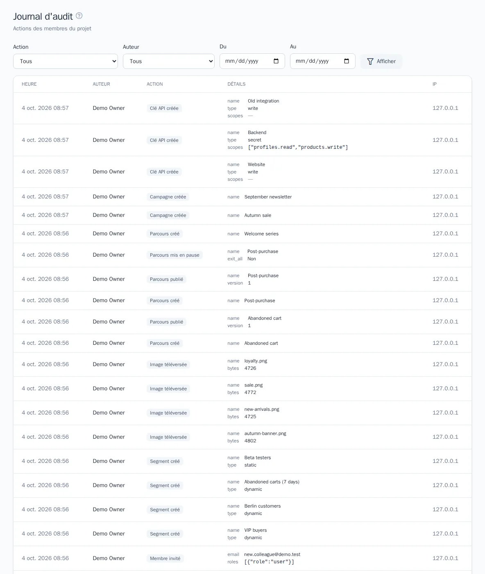
Task: Select the ["profiles.read","products.write"] scopes value
Action: pyautogui.click(x=298, y=147)
